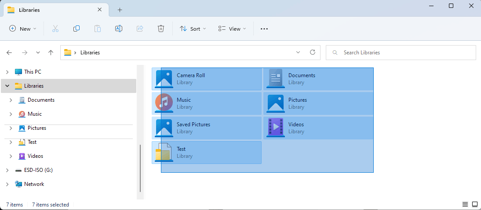Viewport: 481px width, 210px height.
Task: Expand the Documents tree node
Action: point(11,100)
